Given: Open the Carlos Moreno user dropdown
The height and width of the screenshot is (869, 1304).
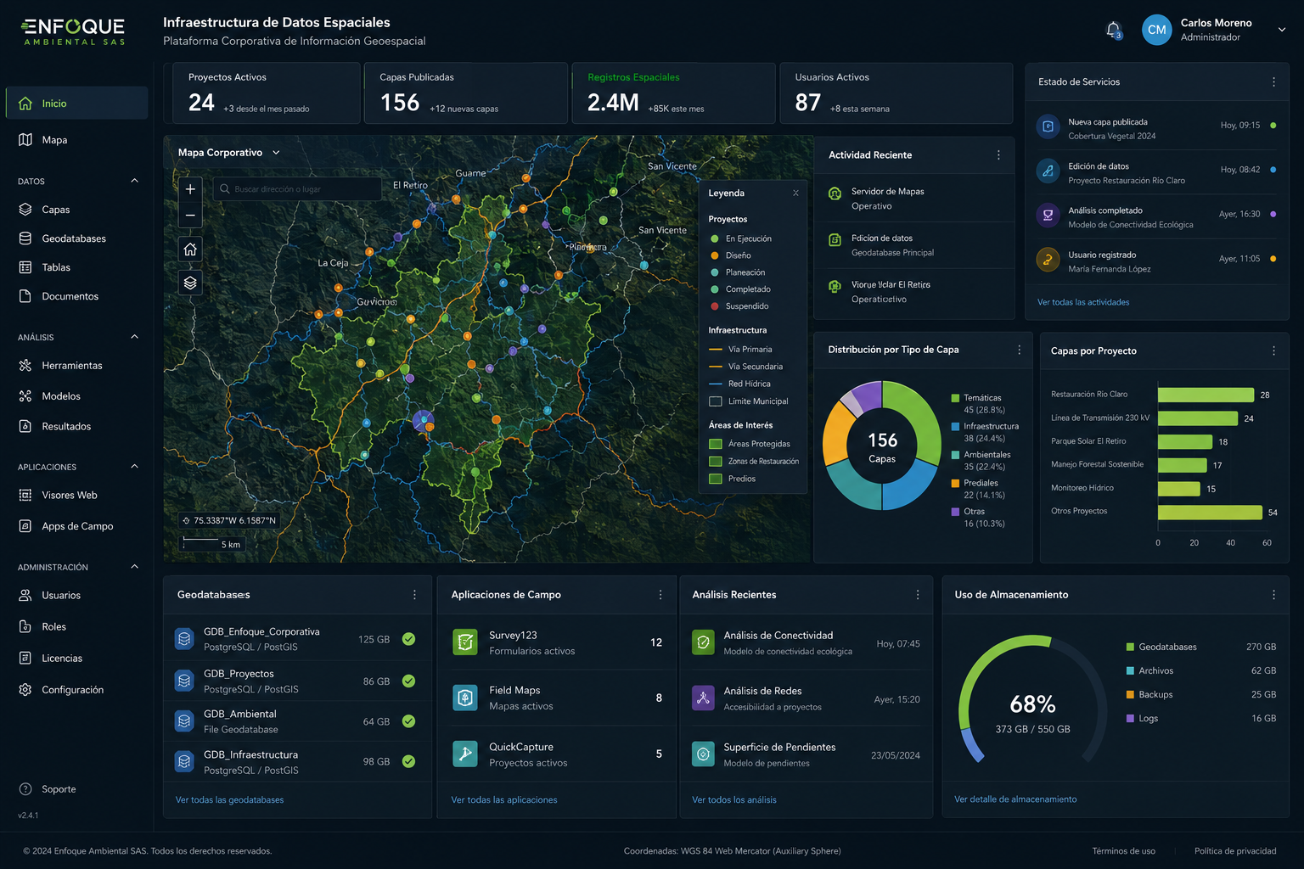Looking at the screenshot, I should tap(1282, 30).
